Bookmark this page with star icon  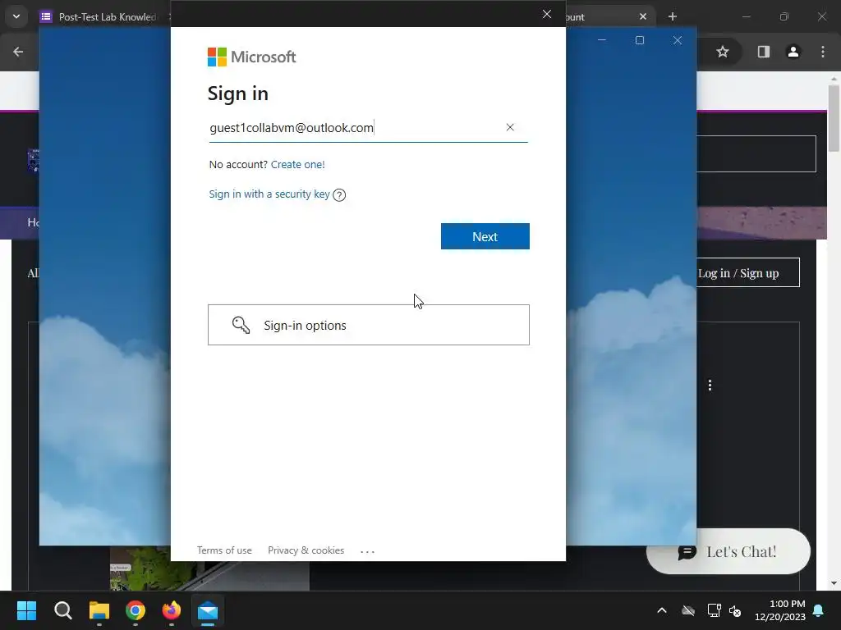[x=723, y=52]
